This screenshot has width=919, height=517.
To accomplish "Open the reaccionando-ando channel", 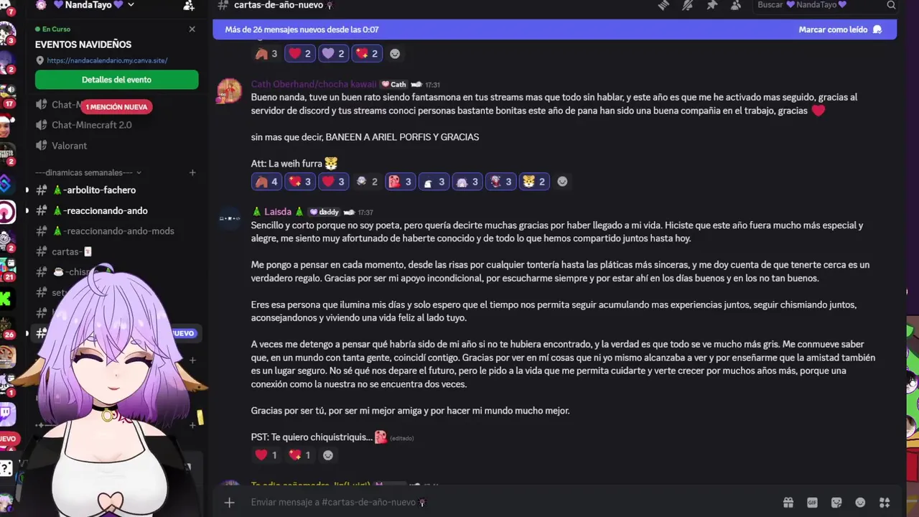I will coord(101,210).
